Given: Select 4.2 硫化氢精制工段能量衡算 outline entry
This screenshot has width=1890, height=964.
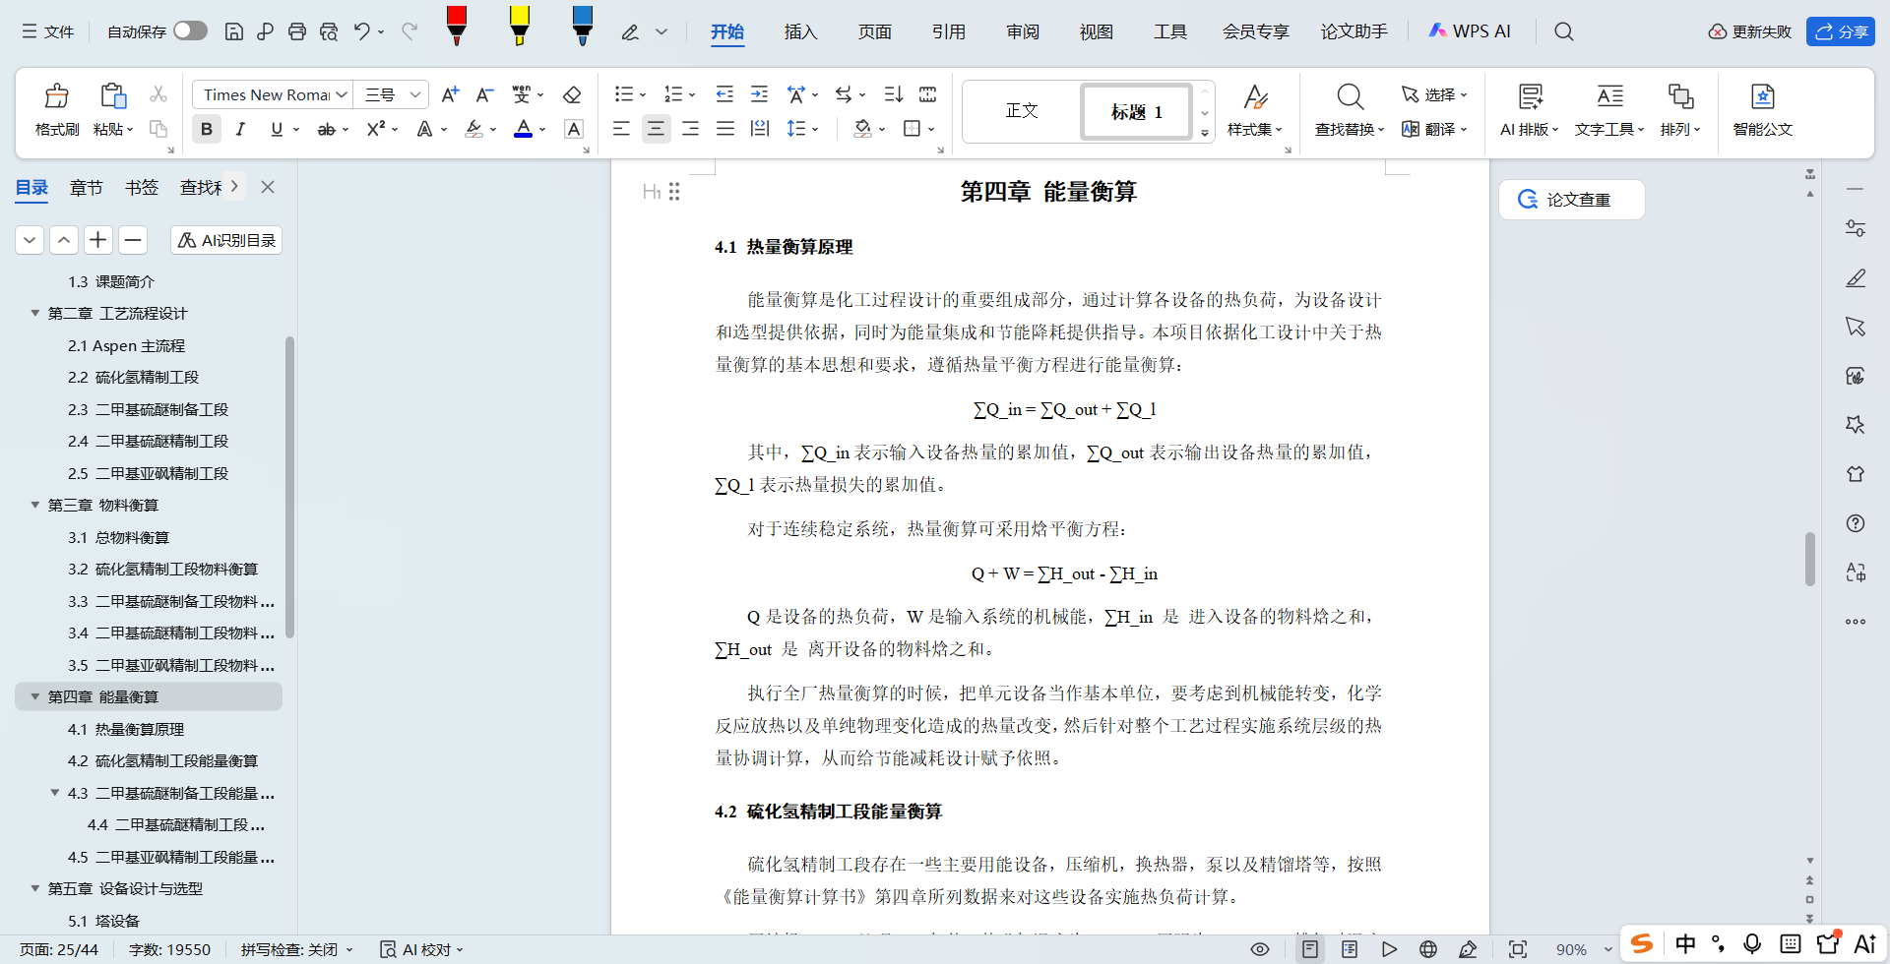Looking at the screenshot, I should (x=161, y=760).
